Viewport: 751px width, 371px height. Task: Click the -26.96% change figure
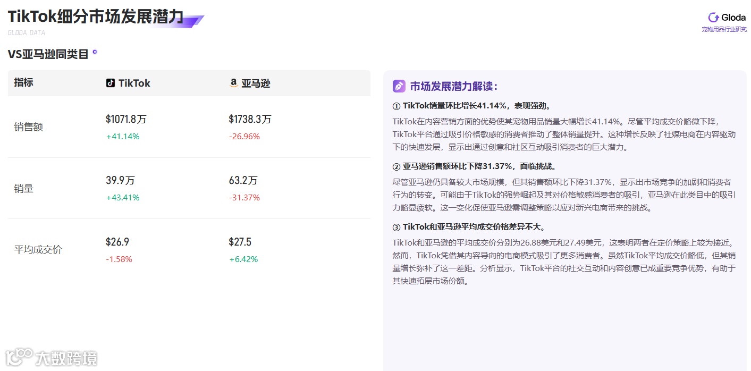[244, 137]
